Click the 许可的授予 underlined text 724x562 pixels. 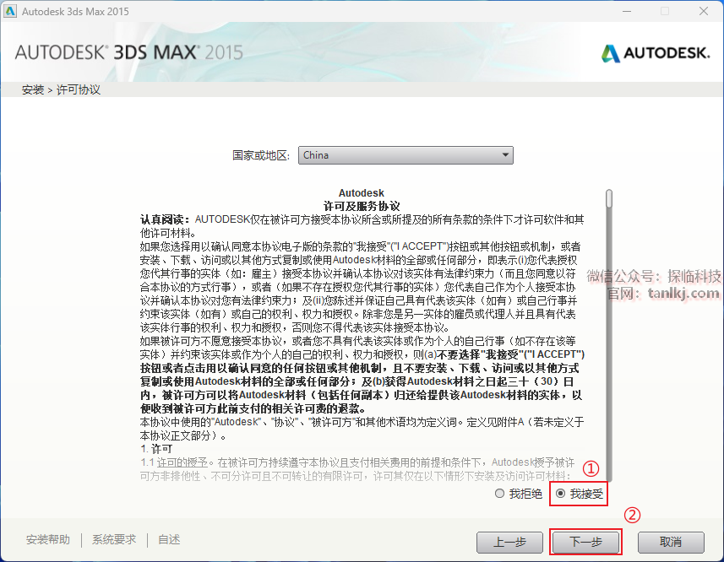[x=182, y=462]
